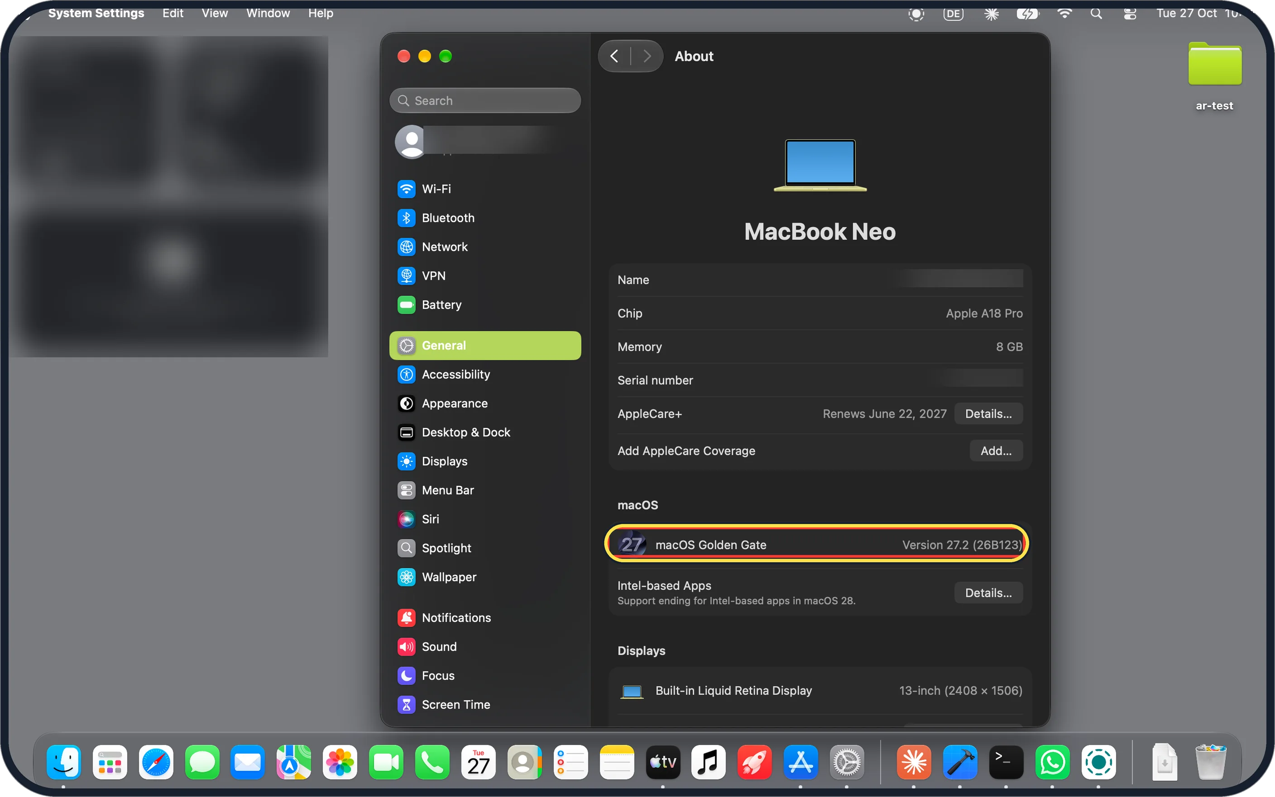
Task: Open Battery settings
Action: (x=485, y=305)
